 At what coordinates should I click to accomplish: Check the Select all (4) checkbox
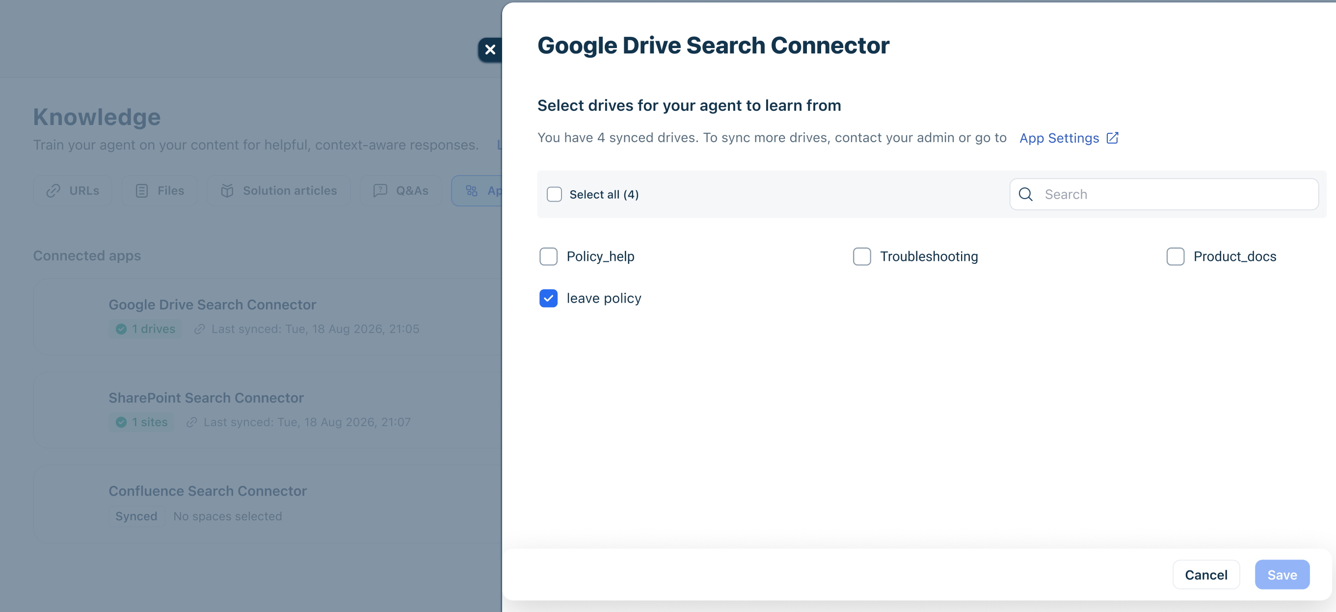(554, 194)
